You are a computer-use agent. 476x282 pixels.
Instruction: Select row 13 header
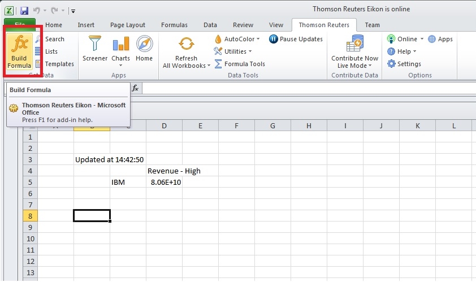pyautogui.click(x=30, y=272)
